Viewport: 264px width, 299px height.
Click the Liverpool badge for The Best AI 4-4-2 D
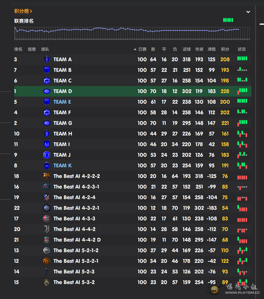coord(47,240)
